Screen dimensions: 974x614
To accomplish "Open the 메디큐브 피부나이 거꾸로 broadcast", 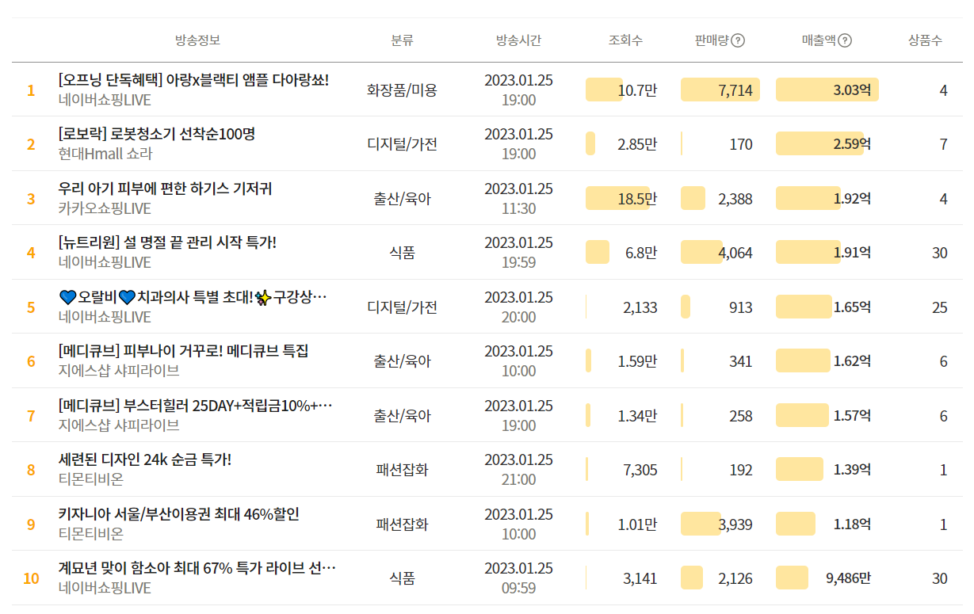I will pyautogui.click(x=183, y=351).
